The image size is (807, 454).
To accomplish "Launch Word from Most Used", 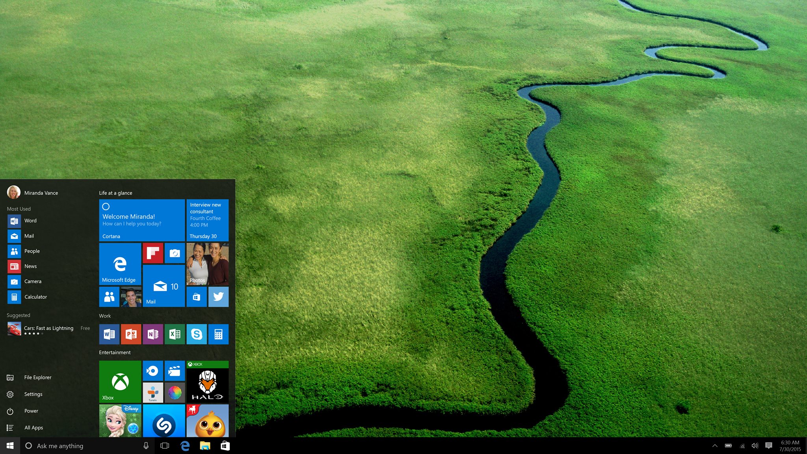I will click(x=30, y=221).
